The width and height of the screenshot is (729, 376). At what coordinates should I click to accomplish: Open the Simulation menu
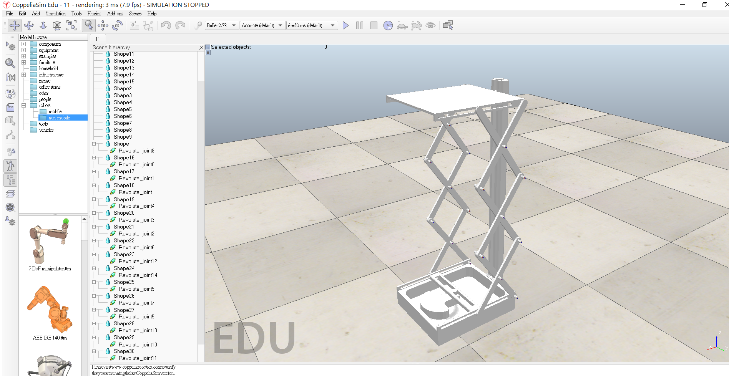(55, 13)
